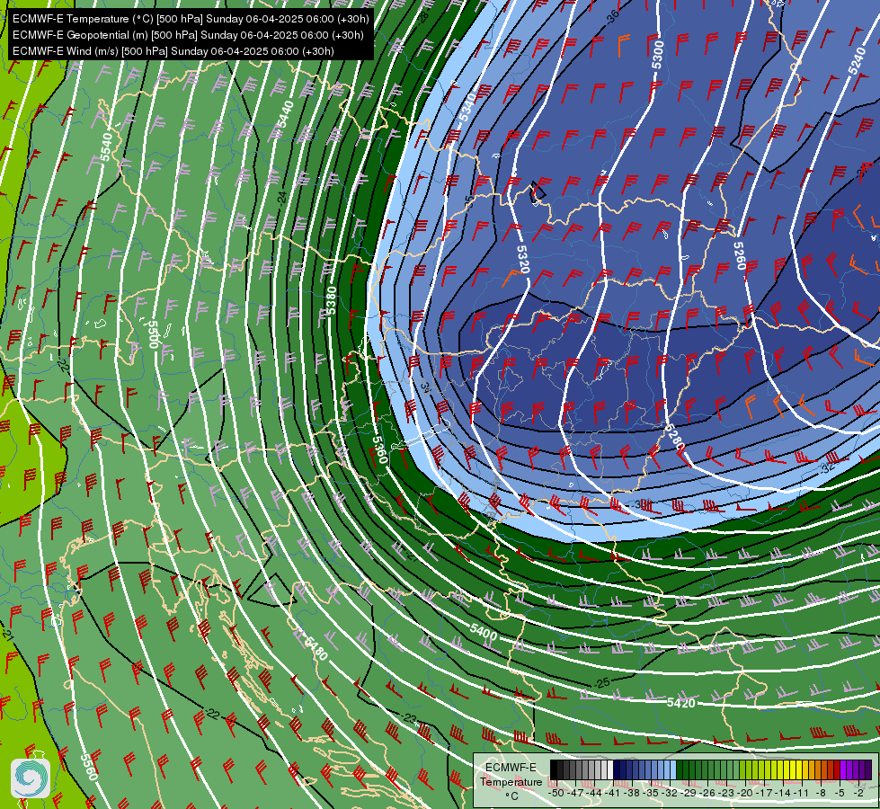Click the 5480 geopotential contour label
The width and height of the screenshot is (880, 809).
(315, 648)
